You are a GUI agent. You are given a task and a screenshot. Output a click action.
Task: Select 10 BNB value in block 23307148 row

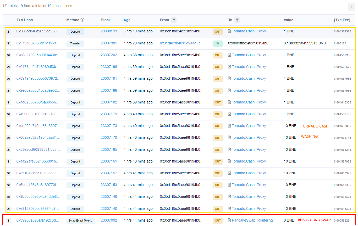(290, 196)
